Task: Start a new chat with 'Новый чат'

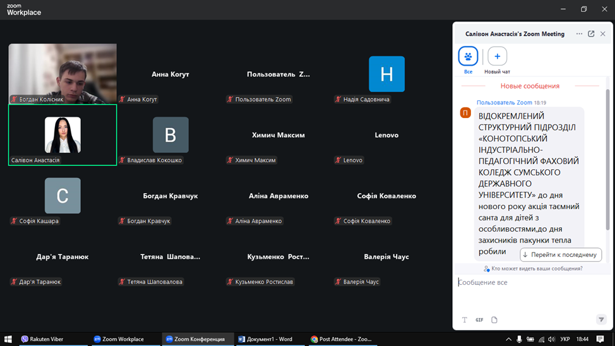Action: tap(497, 57)
